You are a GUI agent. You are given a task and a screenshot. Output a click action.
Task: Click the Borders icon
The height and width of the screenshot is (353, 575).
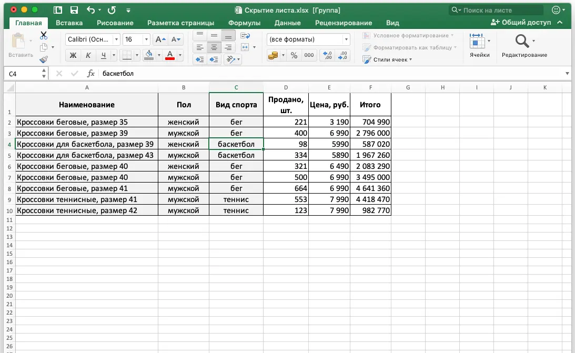coord(127,55)
